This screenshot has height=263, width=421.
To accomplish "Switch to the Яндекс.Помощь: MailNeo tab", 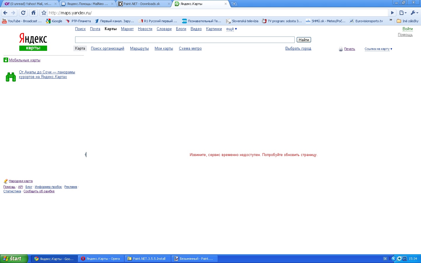I will tap(87, 4).
